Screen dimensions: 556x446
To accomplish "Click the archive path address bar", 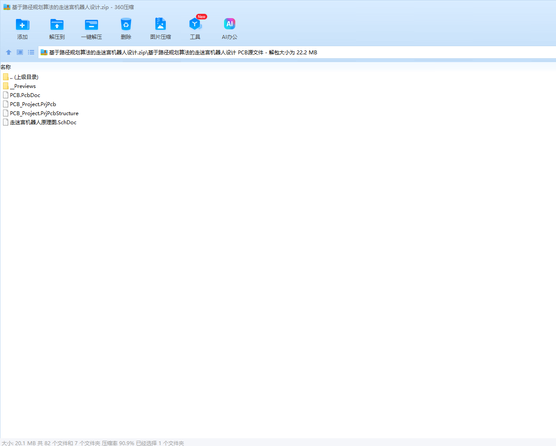I will [297, 52].
